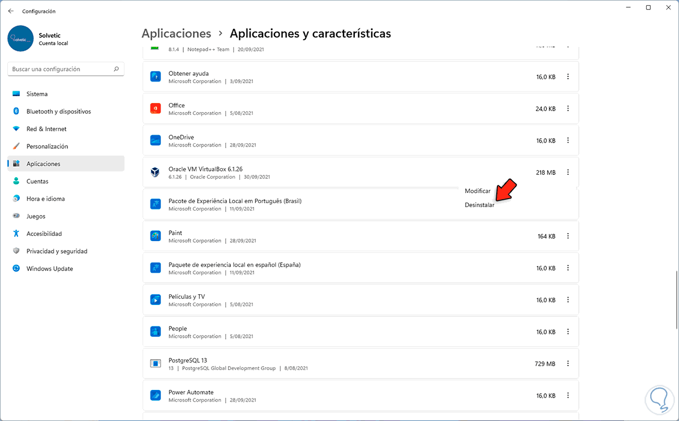Click the Pacote de Experiência Local icon
Screen dimensions: 679x421
click(155, 204)
